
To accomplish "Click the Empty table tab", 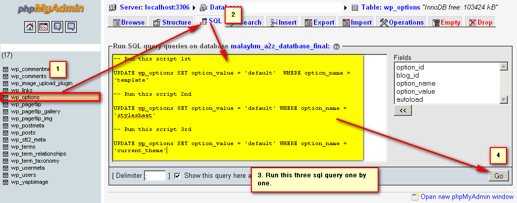I will coord(446,22).
